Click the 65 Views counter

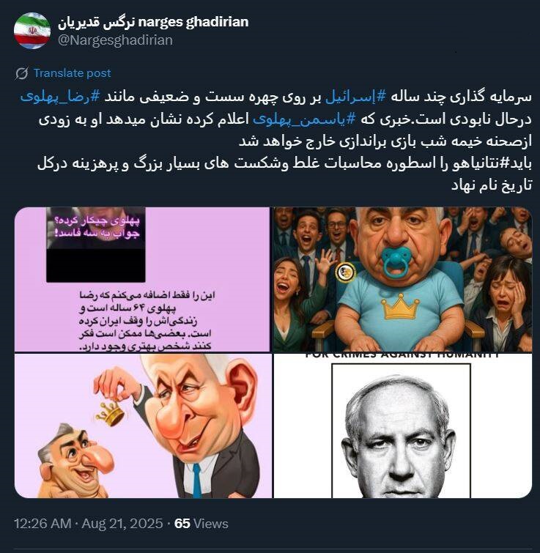pos(201,524)
